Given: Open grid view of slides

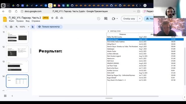Looking at the screenshot, I should 5,96.
